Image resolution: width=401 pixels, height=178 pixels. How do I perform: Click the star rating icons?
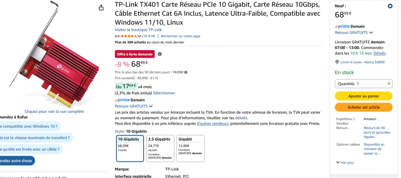tap(129, 36)
